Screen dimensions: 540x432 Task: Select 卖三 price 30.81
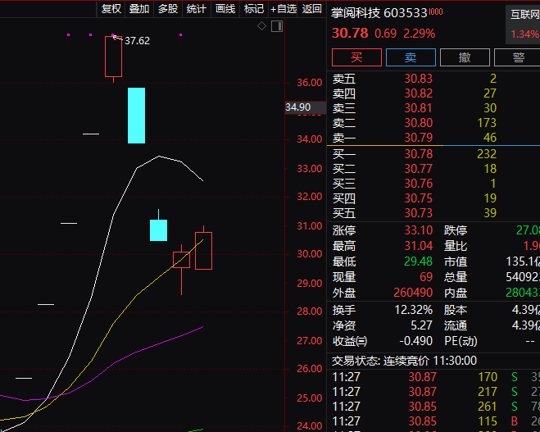coord(418,108)
